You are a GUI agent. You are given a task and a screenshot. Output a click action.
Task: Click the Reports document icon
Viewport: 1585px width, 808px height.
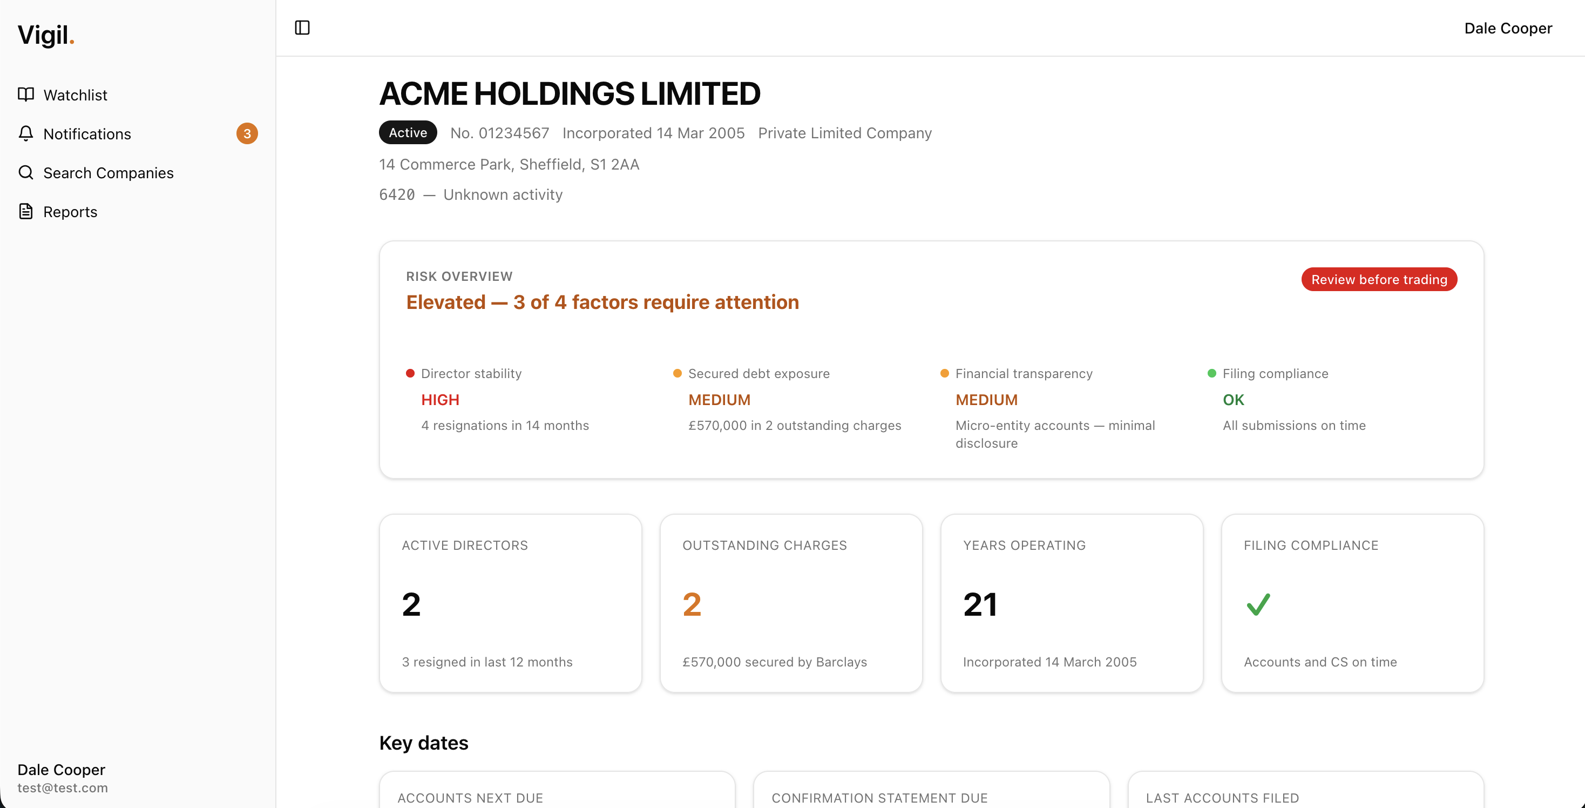(x=26, y=212)
